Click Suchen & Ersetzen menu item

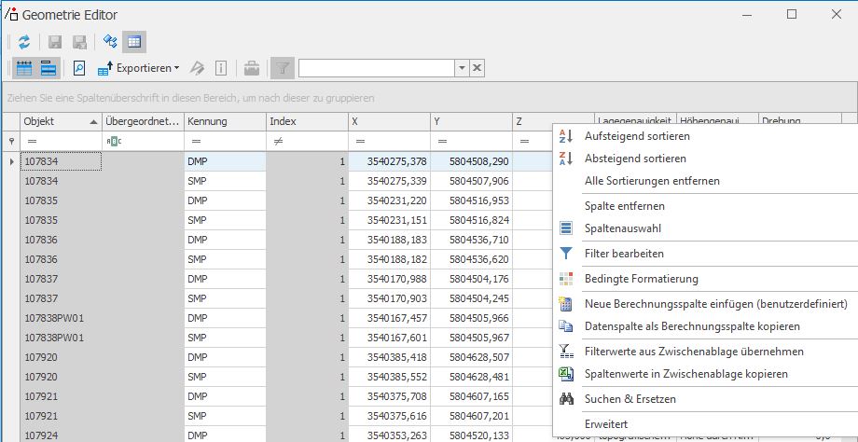click(x=630, y=399)
